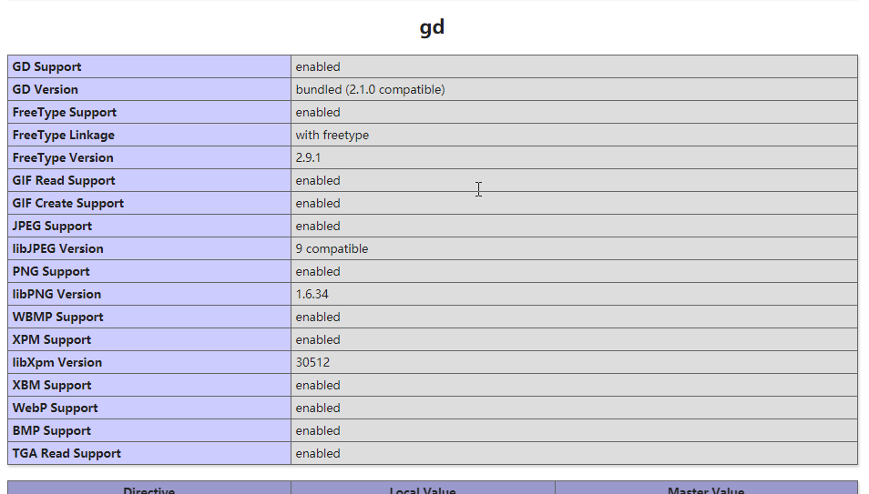
Task: Click the libPNG version value '1.6.34'
Action: pos(312,294)
